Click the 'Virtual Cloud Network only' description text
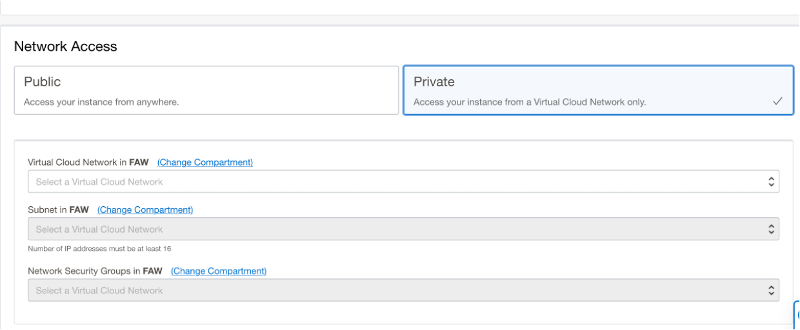800x330 pixels. click(529, 102)
